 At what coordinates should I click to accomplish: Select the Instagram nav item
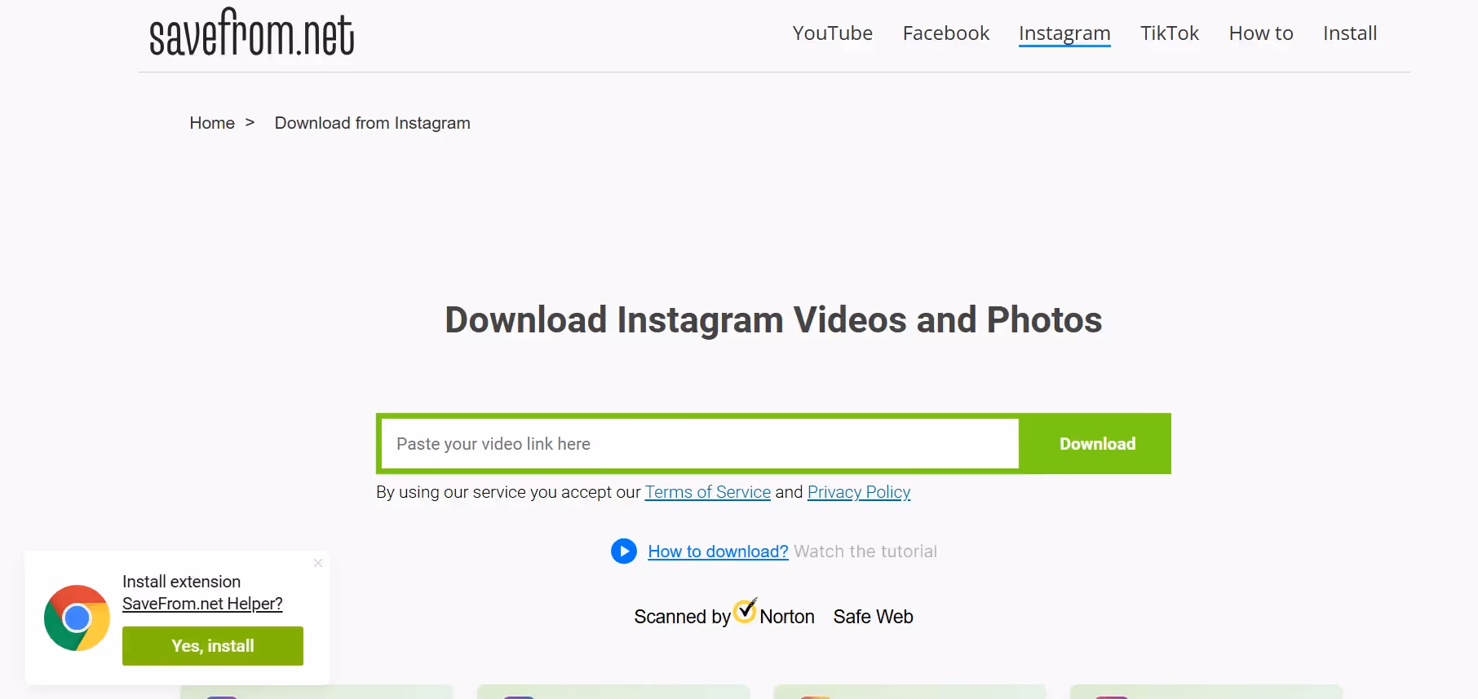[1064, 33]
